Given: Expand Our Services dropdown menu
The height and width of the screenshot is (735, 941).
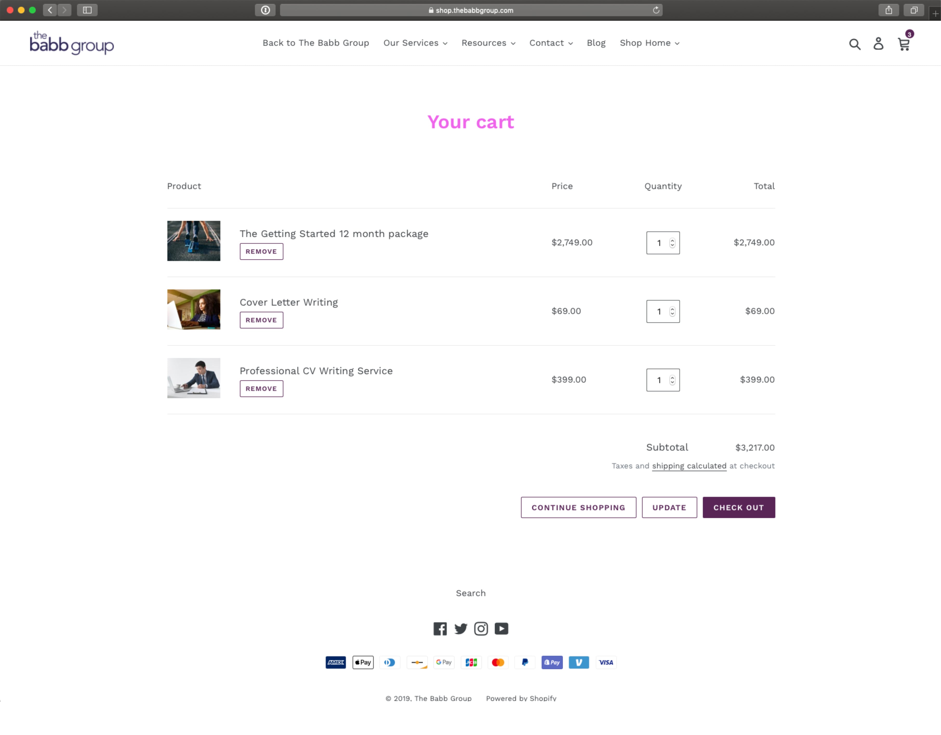Looking at the screenshot, I should [x=415, y=43].
